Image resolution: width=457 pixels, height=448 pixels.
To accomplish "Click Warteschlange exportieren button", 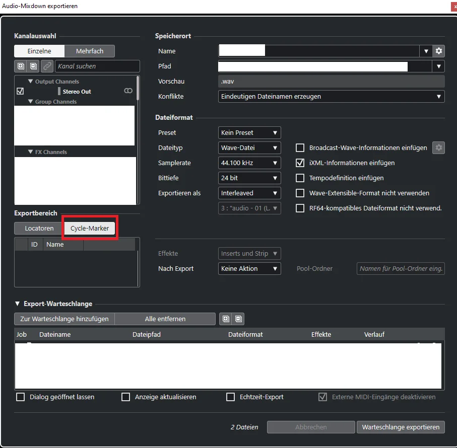I will tap(401, 427).
